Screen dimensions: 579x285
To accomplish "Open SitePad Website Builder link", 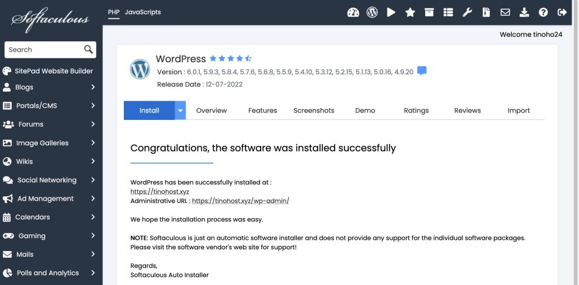I will tap(54, 71).
